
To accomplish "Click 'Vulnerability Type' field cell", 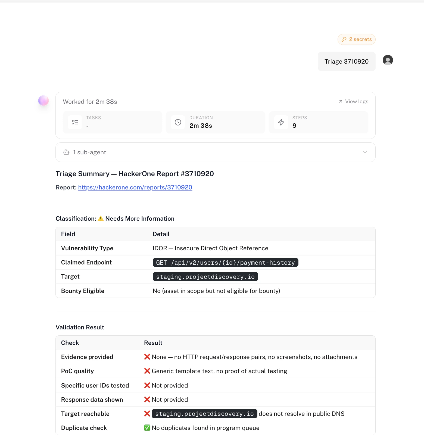I will (87, 248).
